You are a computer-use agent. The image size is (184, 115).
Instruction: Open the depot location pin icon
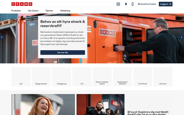126,4
